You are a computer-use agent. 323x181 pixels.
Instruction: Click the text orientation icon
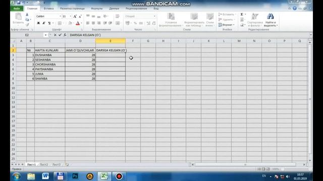(105, 16)
